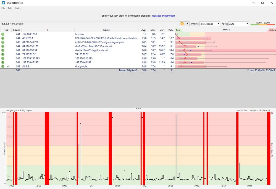Click IP 46.5.220.1
The height and width of the screenshot is (189, 276).
tap(28, 38)
